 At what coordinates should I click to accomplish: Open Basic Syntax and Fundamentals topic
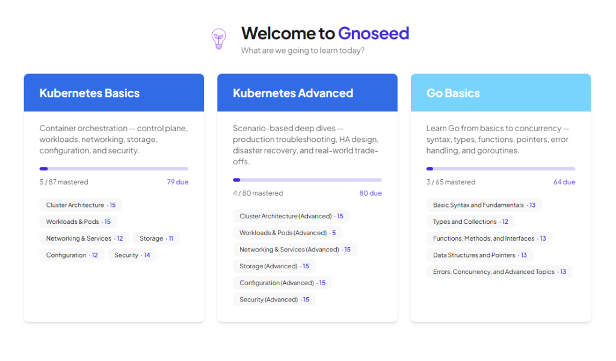[484, 205]
